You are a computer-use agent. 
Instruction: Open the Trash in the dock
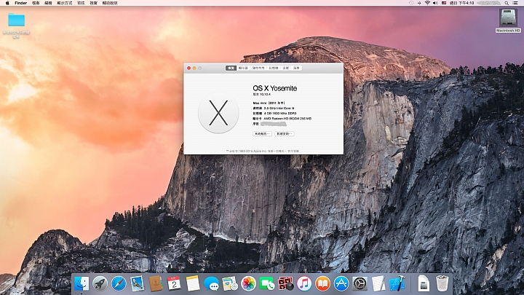point(442,283)
